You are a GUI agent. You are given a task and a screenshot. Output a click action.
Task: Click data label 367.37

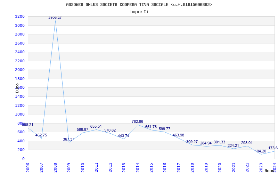coord(68,140)
